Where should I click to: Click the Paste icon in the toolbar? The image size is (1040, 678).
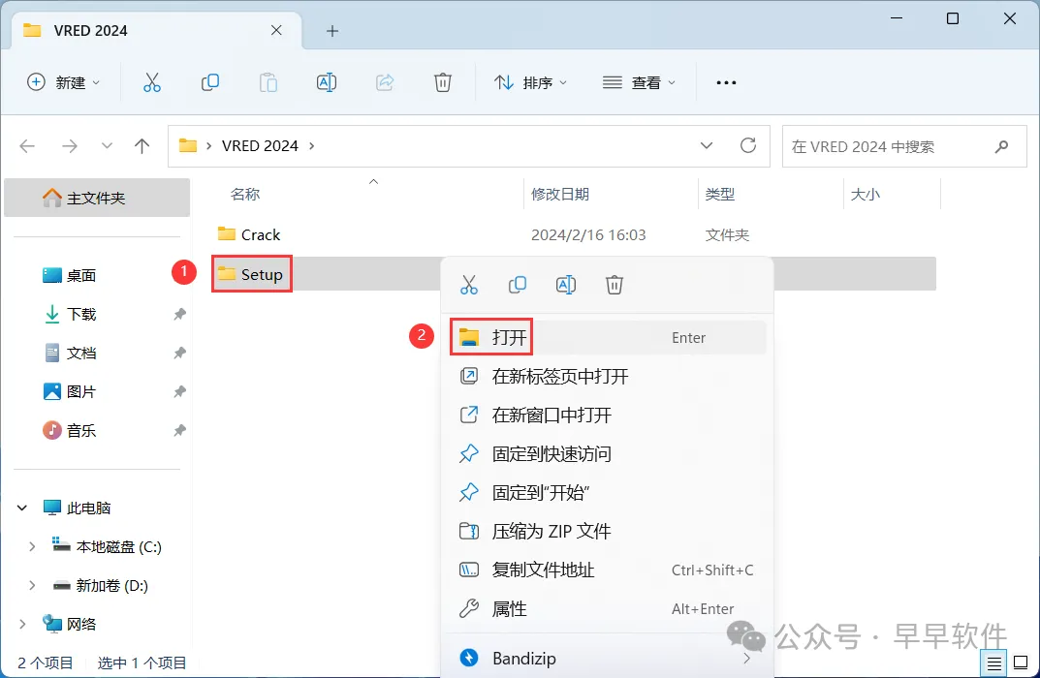coord(268,82)
